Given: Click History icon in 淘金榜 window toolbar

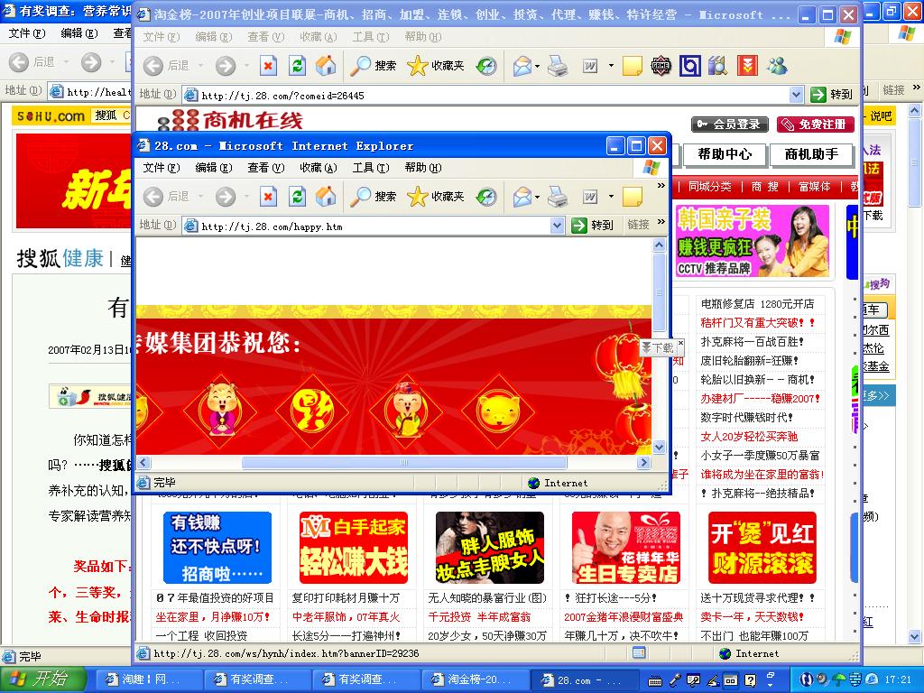Looking at the screenshot, I should (x=486, y=65).
